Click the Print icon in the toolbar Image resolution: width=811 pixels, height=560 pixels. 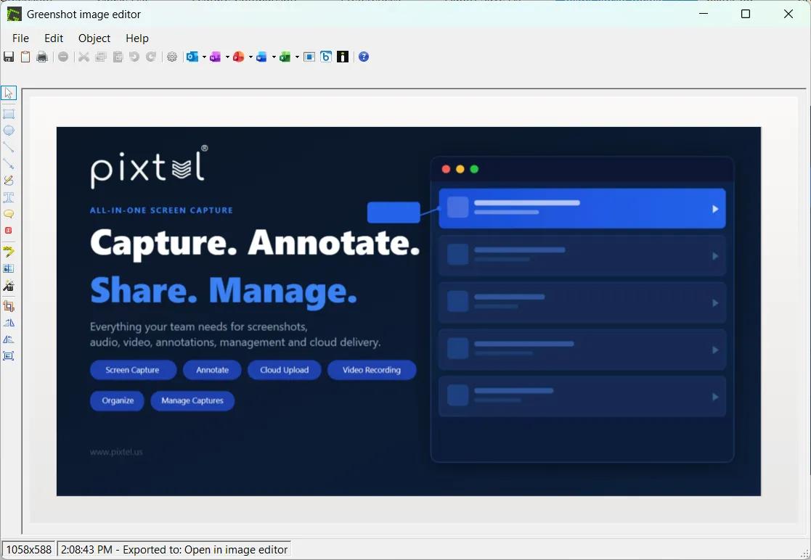[42, 57]
